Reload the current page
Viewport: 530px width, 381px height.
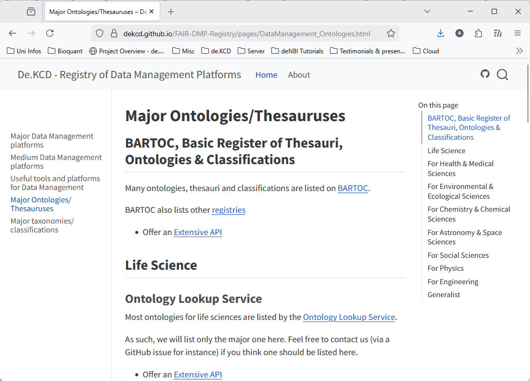[x=50, y=33]
